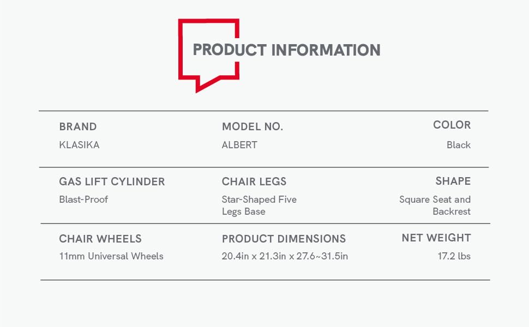This screenshot has height=327, width=529.
Task: Click the COLOR label
Action: point(452,125)
